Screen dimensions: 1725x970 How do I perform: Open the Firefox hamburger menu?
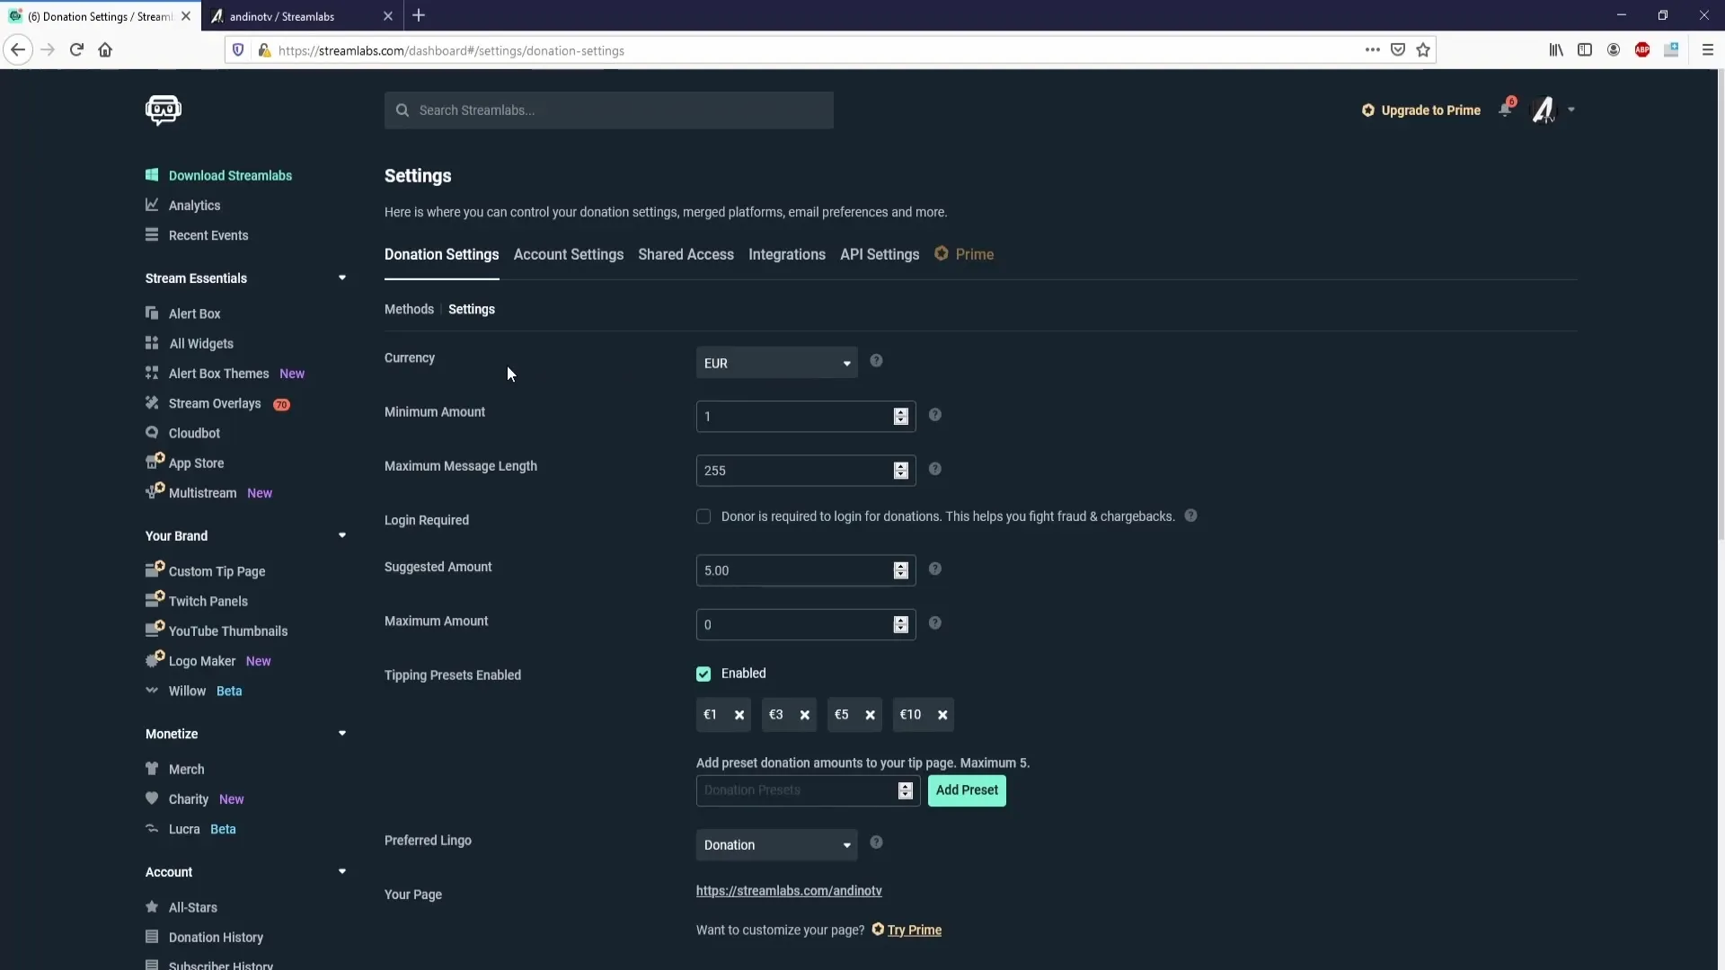point(1708,50)
